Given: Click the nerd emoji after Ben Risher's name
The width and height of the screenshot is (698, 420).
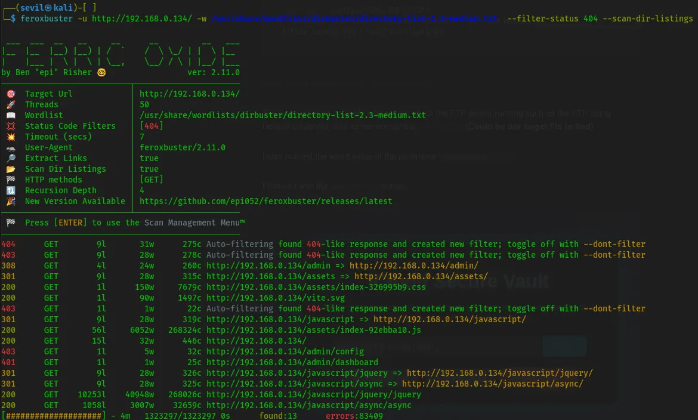Looking at the screenshot, I should click(101, 73).
